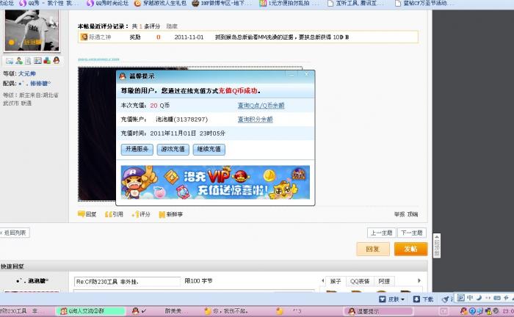The image size is (514, 317).
Task: Go to previous topic 上一主题
Action: click(382, 233)
